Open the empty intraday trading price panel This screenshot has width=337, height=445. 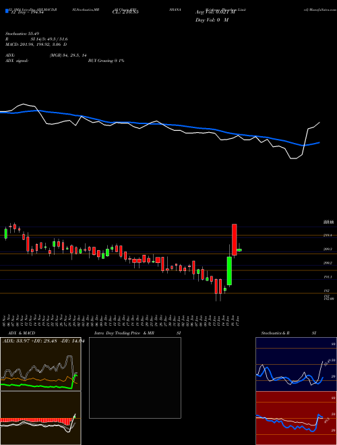tap(135, 378)
